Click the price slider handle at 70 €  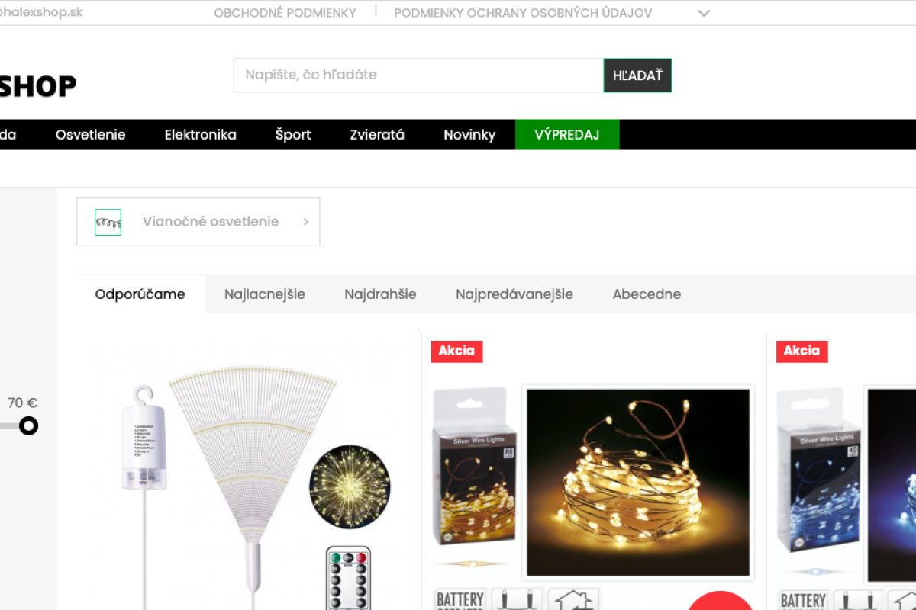(x=28, y=425)
